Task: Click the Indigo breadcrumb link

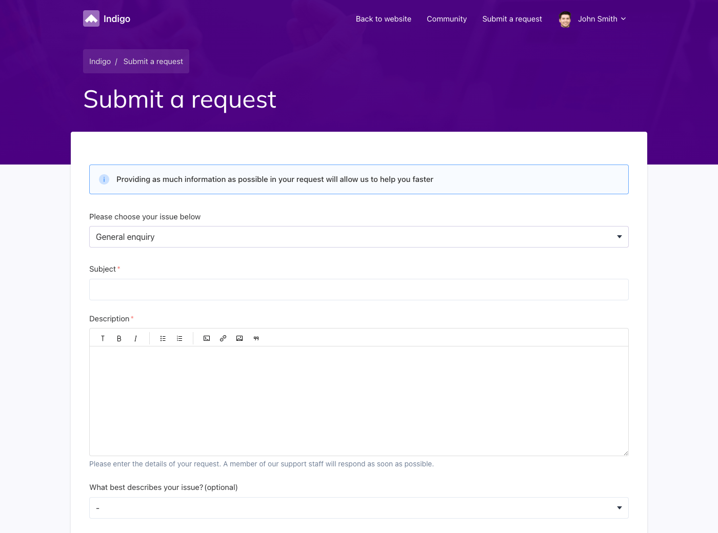Action: click(100, 61)
